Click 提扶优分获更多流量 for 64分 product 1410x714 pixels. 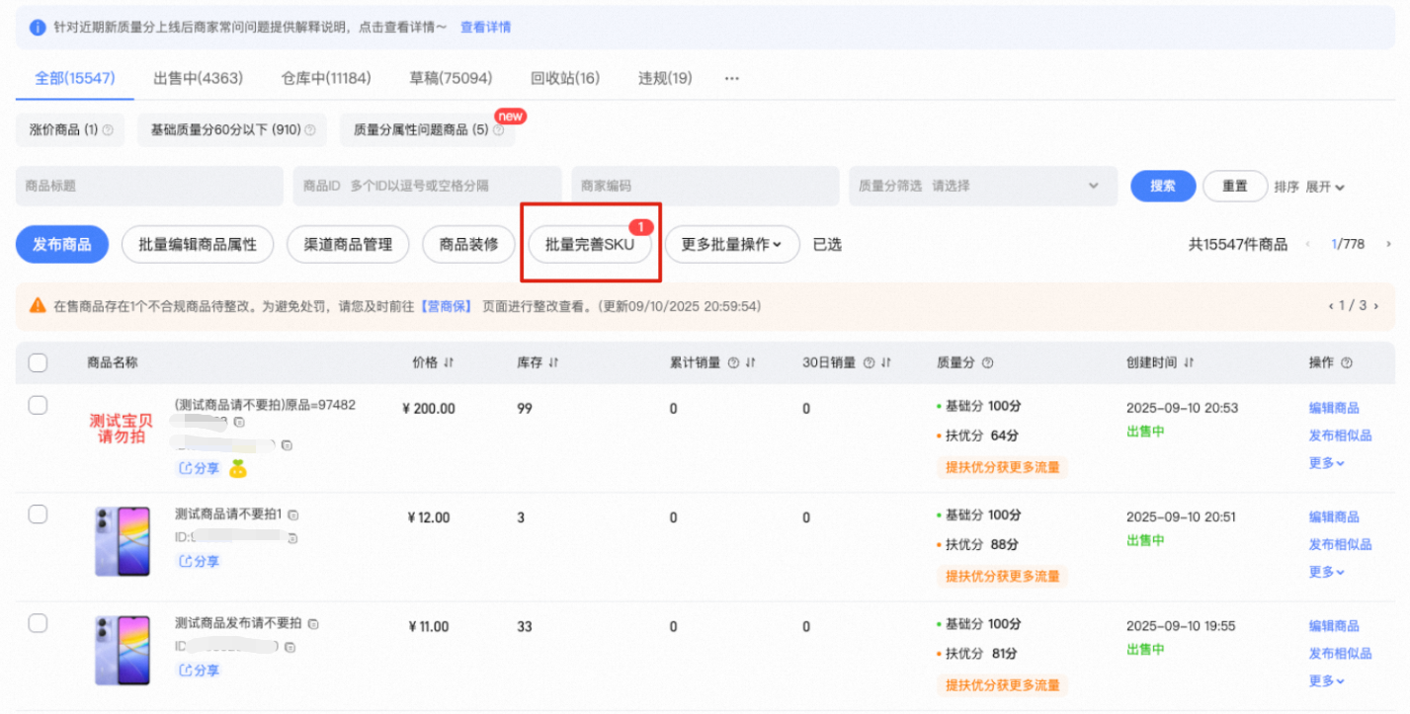click(x=1003, y=467)
